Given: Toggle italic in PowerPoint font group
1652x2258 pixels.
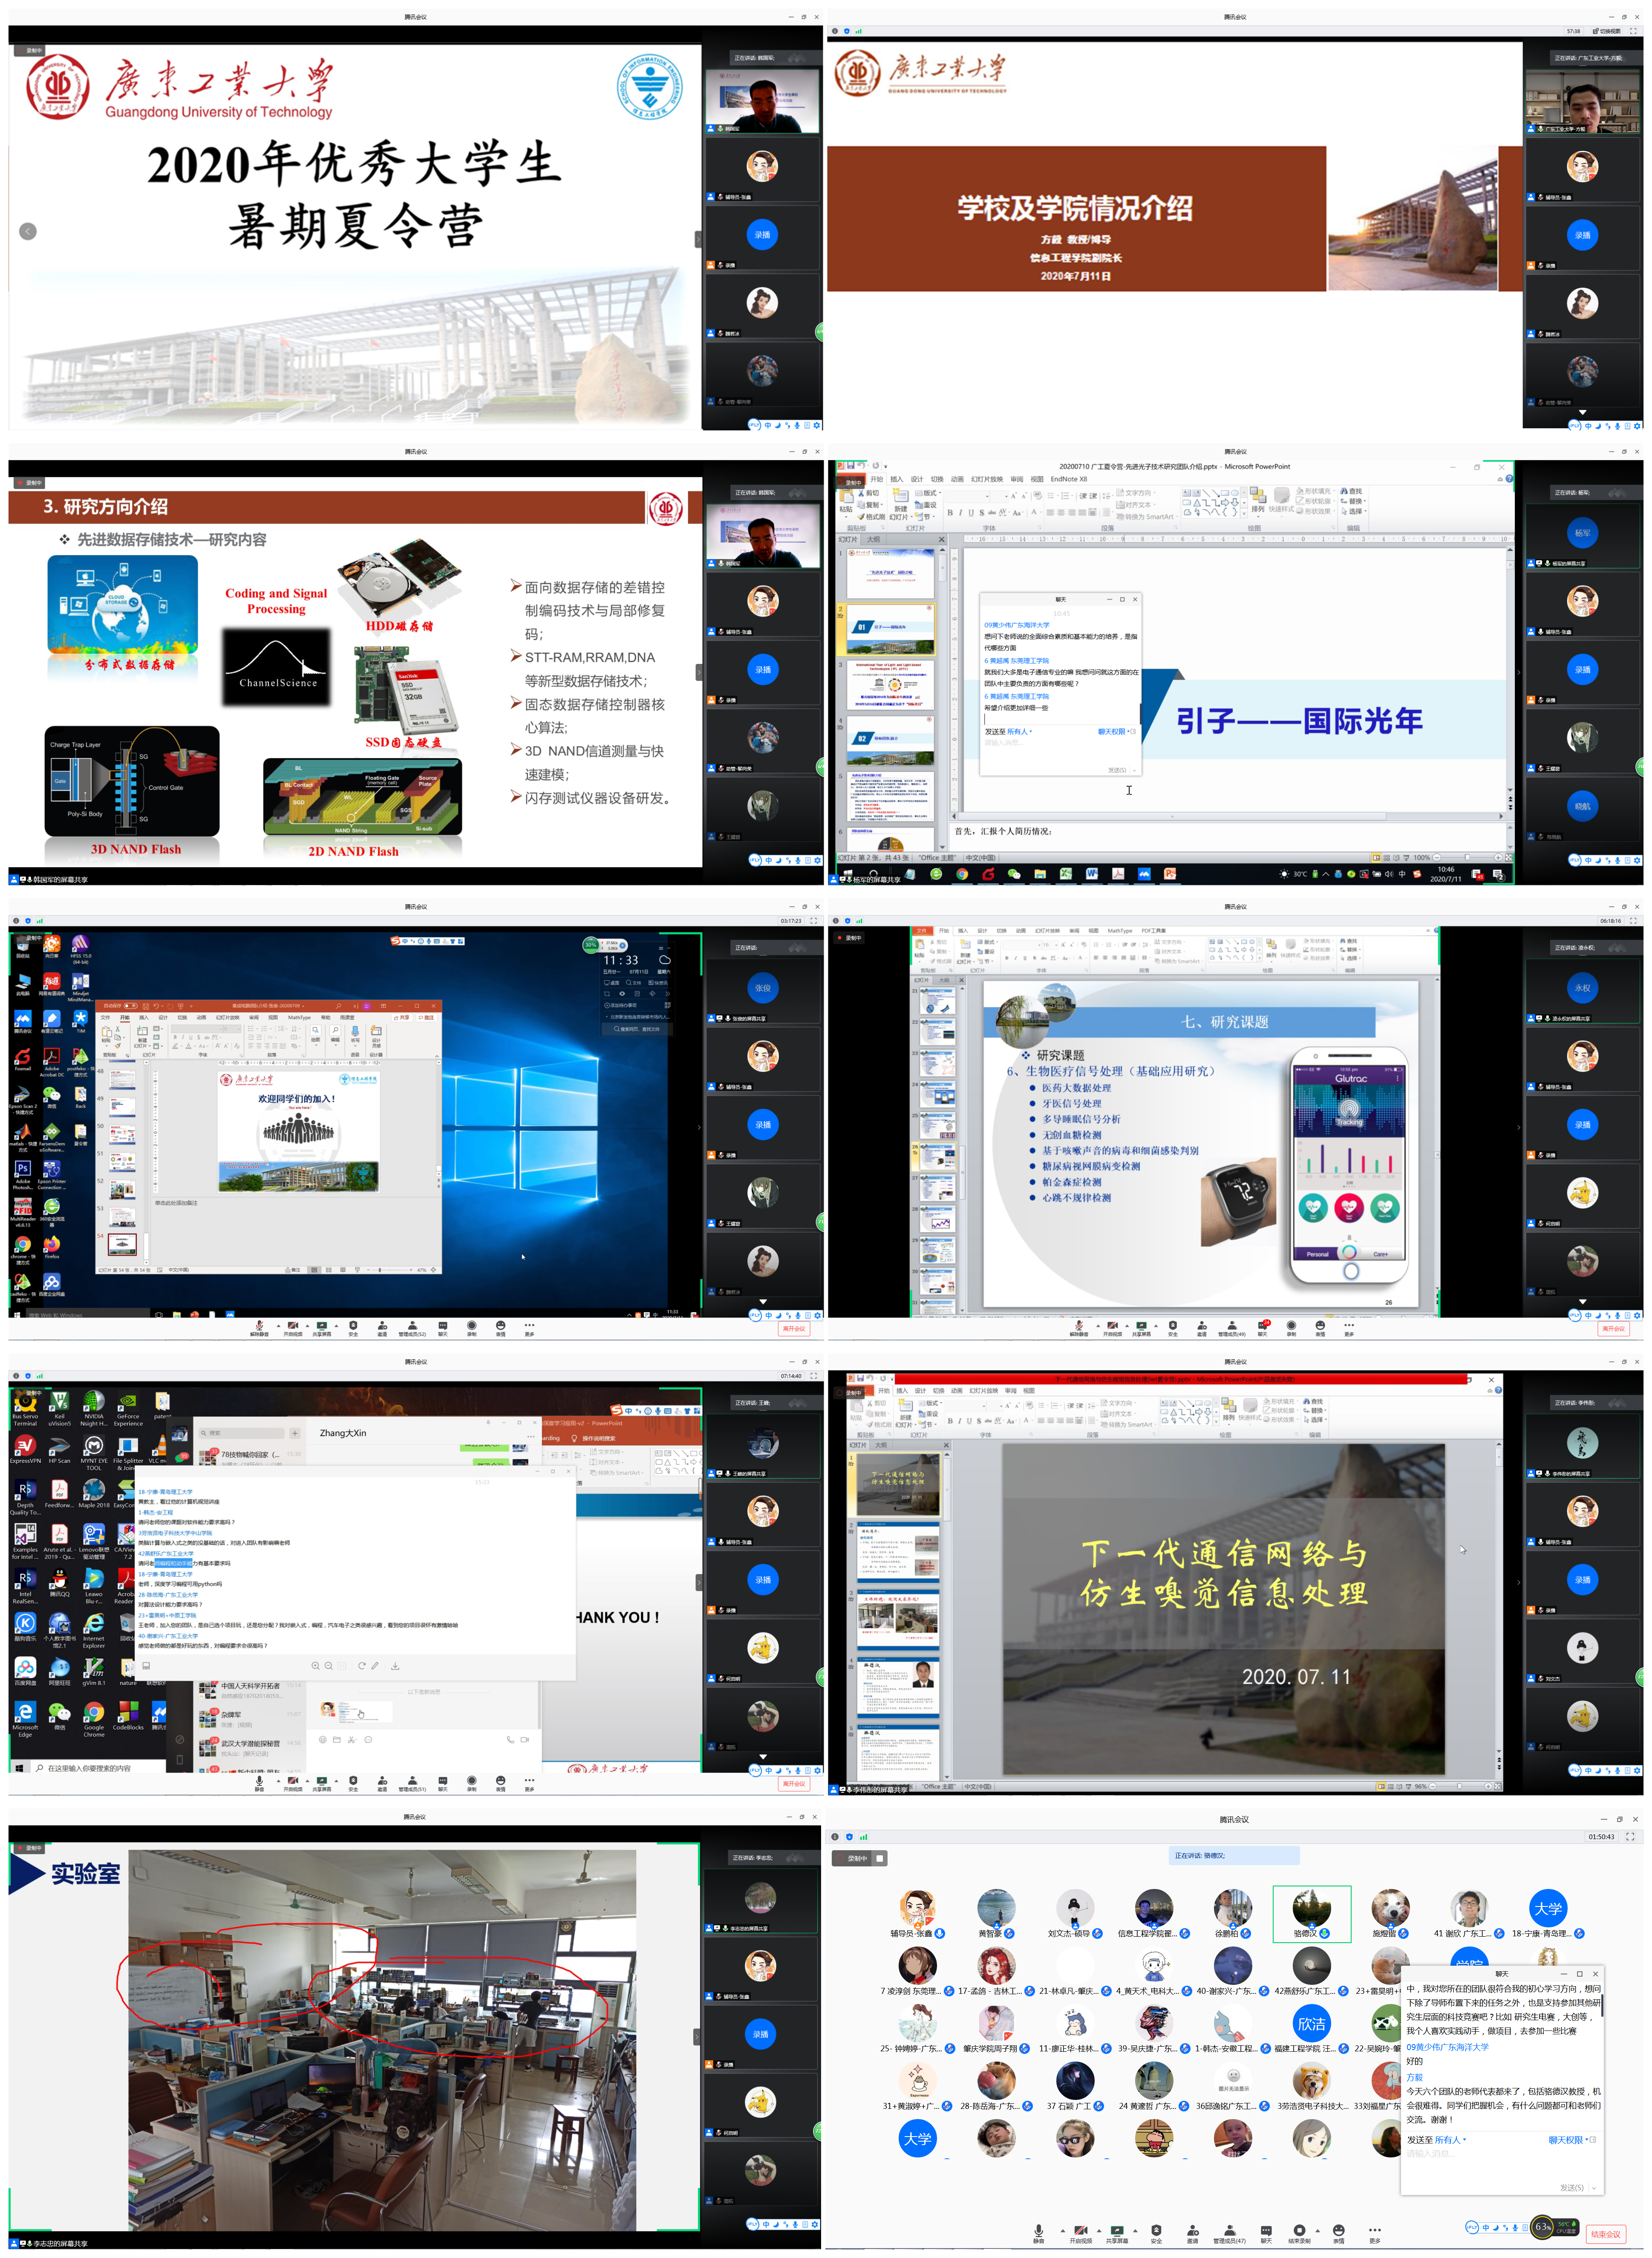Looking at the screenshot, I should [960, 513].
